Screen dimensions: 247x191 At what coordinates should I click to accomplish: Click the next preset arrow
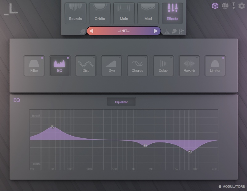156,31
